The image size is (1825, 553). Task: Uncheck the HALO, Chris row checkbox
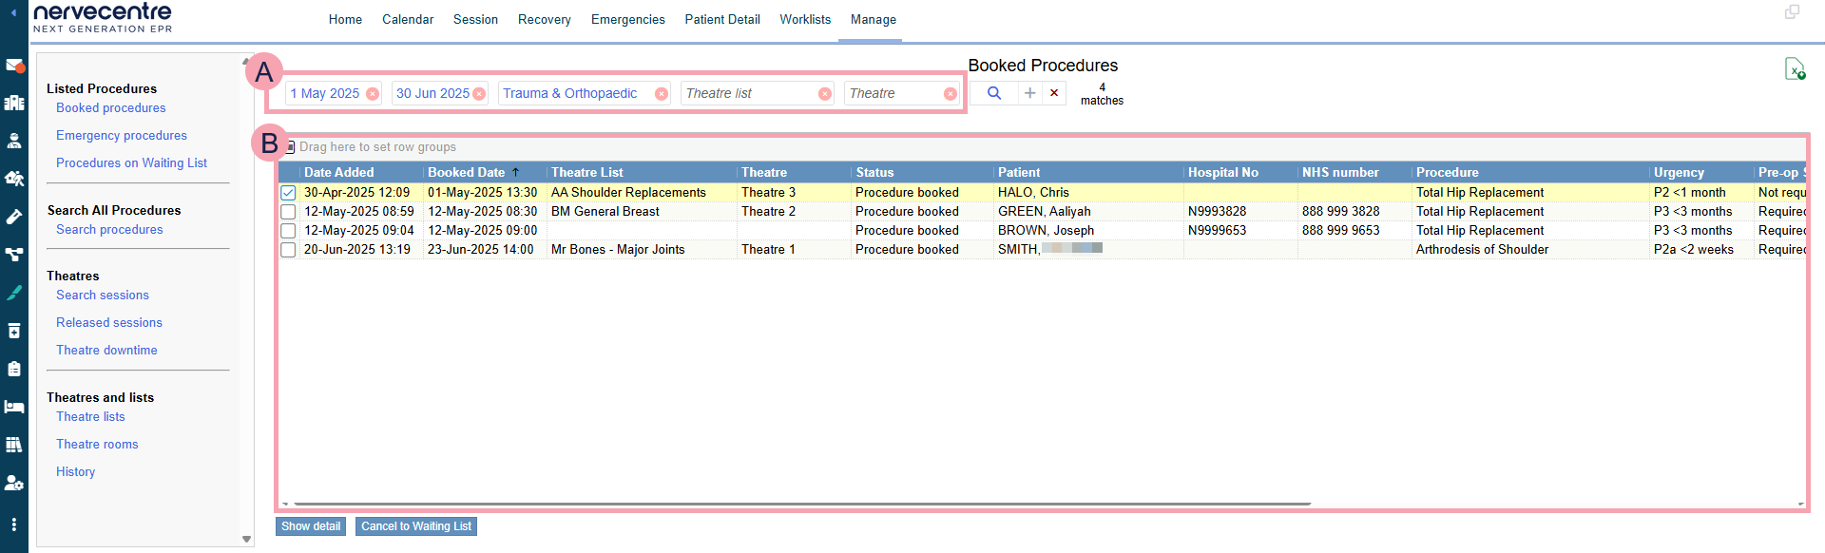[288, 193]
